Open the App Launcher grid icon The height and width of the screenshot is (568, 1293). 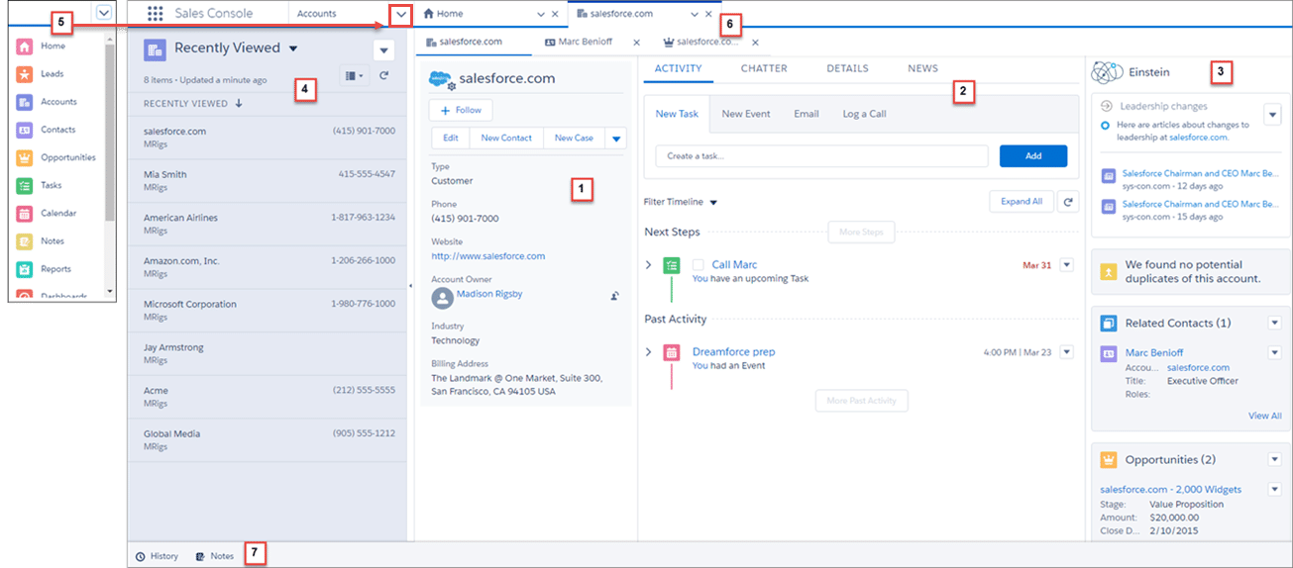(x=155, y=14)
